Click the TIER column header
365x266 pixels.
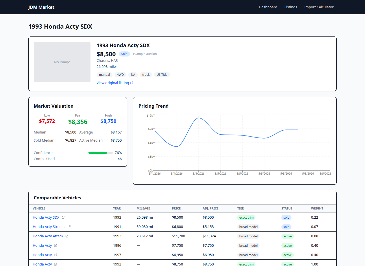(241, 208)
